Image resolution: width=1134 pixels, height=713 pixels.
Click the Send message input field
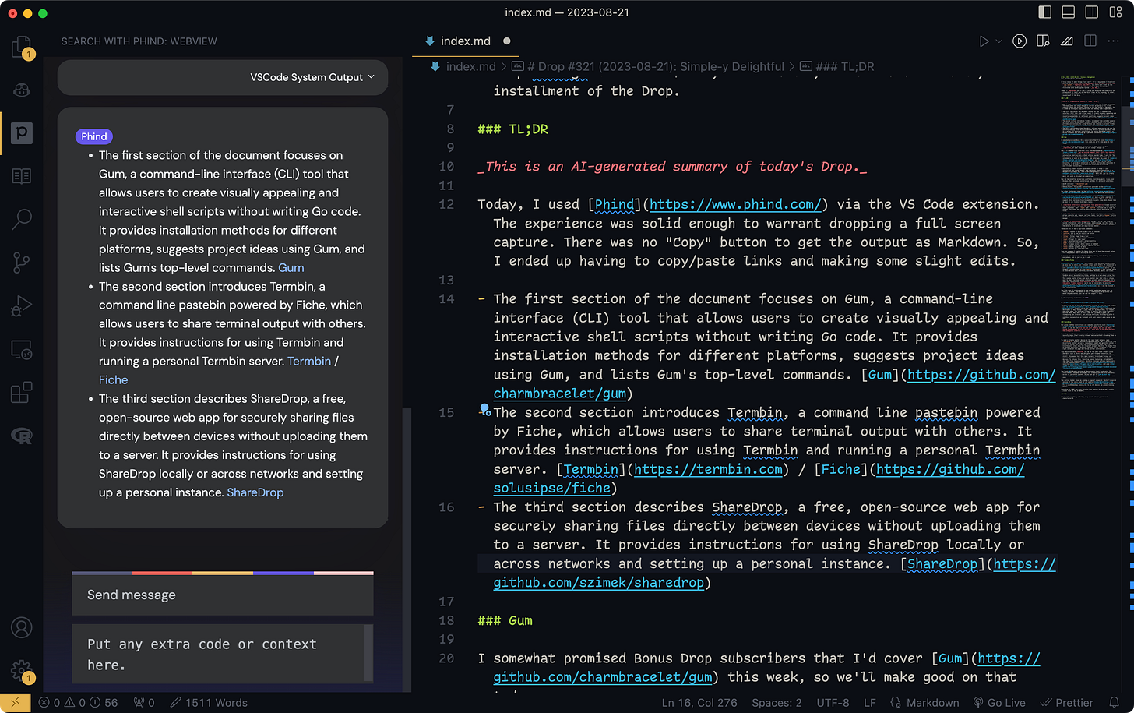pos(223,595)
